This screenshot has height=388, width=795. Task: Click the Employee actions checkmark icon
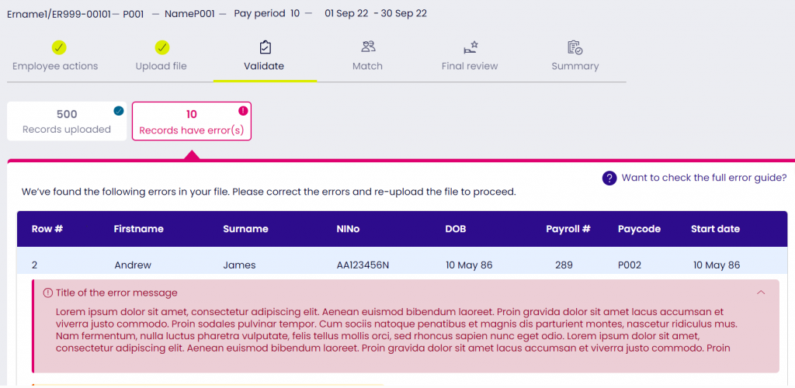[59, 47]
